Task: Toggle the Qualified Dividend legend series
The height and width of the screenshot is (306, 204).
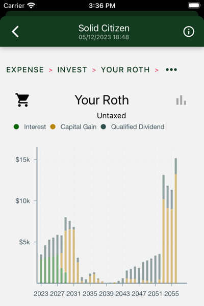Action: click(x=133, y=127)
